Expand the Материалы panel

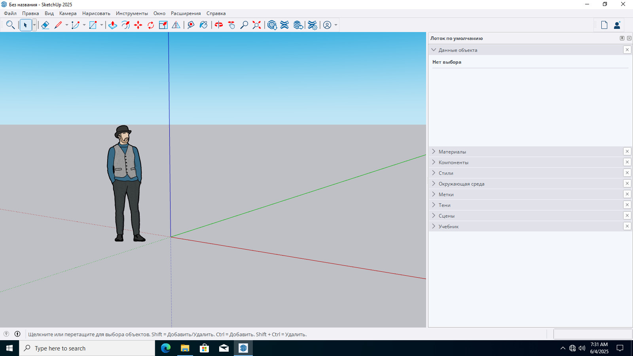point(434,151)
